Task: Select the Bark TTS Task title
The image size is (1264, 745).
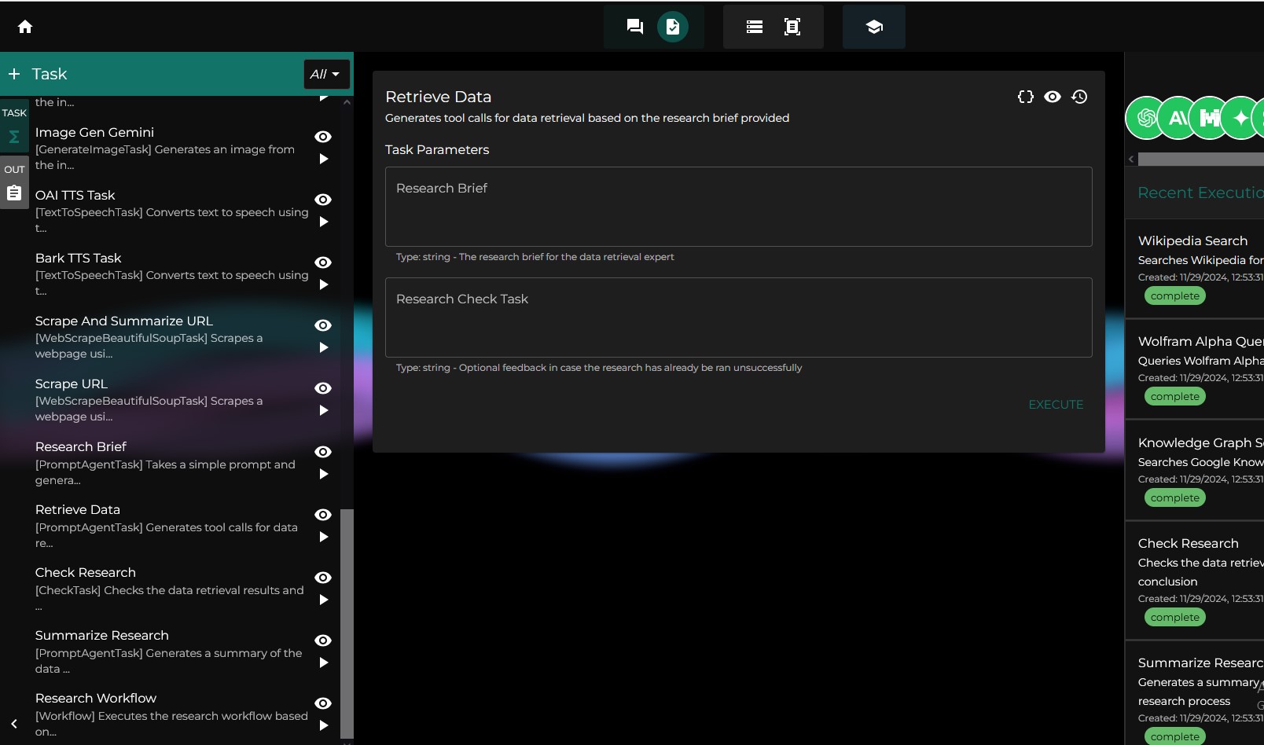Action: pos(79,258)
